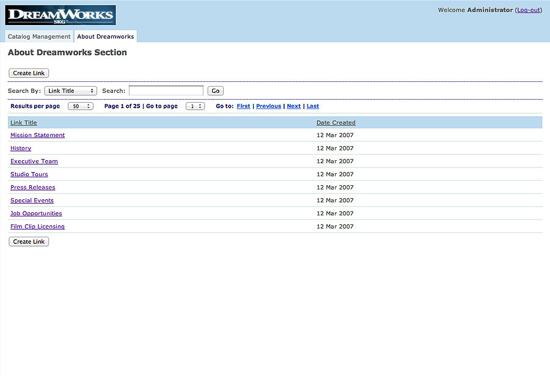This screenshot has height=376, width=550.
Task: Click the Previous page link
Action: click(x=269, y=106)
